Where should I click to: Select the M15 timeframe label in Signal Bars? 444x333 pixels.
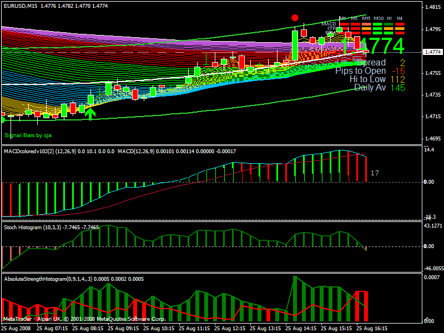point(366,18)
